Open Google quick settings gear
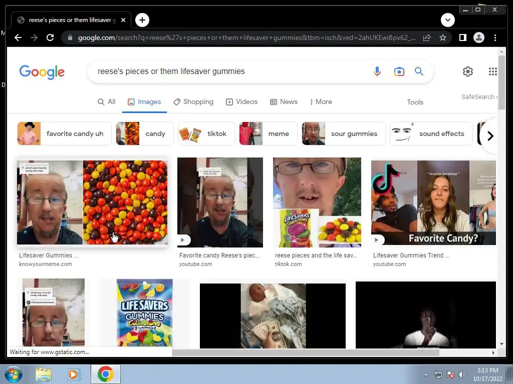The height and width of the screenshot is (384, 513). pos(467,71)
